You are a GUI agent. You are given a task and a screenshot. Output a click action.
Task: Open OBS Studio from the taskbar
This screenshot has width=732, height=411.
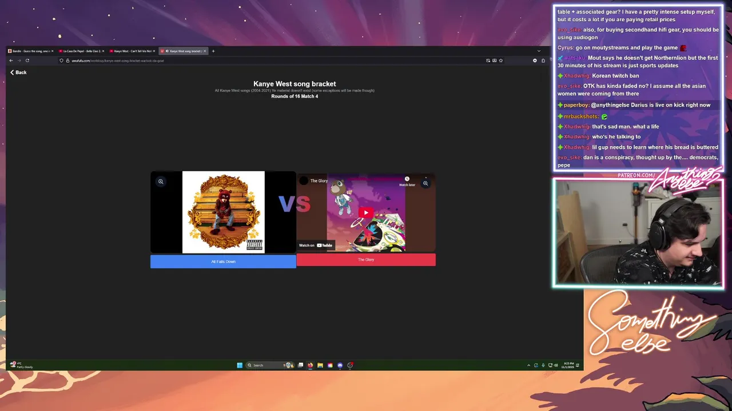tap(350, 365)
